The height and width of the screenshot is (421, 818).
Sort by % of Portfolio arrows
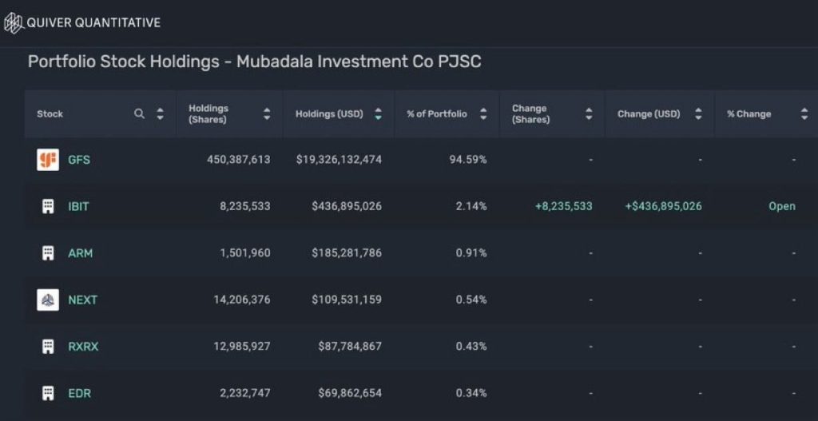tap(483, 114)
